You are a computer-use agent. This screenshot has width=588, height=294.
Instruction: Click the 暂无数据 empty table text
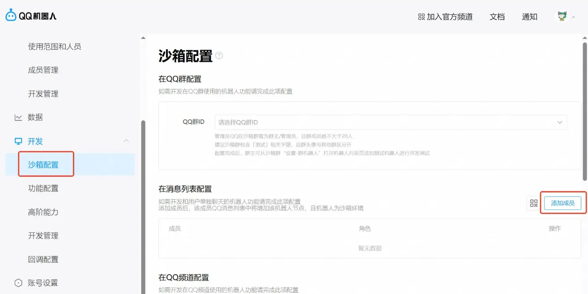tap(370, 248)
